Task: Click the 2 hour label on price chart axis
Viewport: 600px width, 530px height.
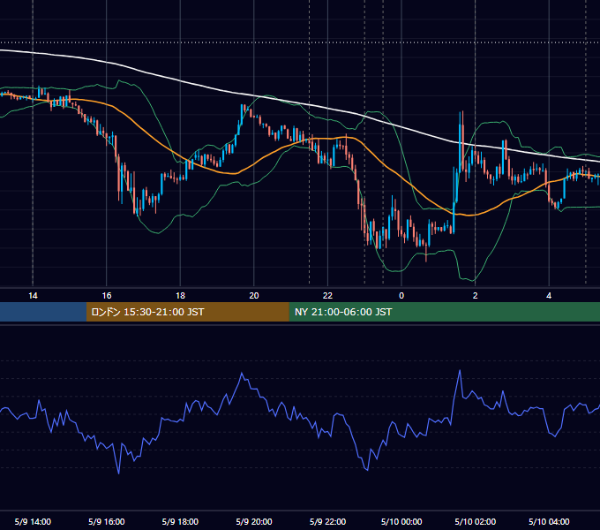Action: pyautogui.click(x=476, y=296)
